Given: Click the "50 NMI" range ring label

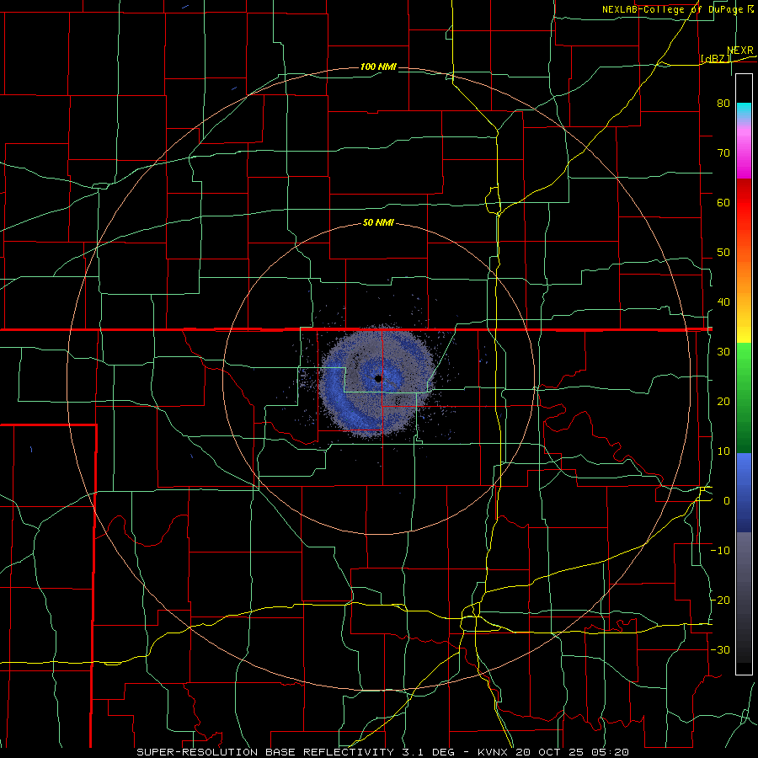Looking at the screenshot, I should 378,223.
